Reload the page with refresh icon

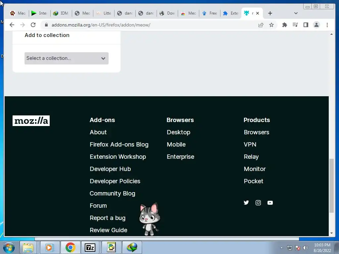click(x=33, y=25)
